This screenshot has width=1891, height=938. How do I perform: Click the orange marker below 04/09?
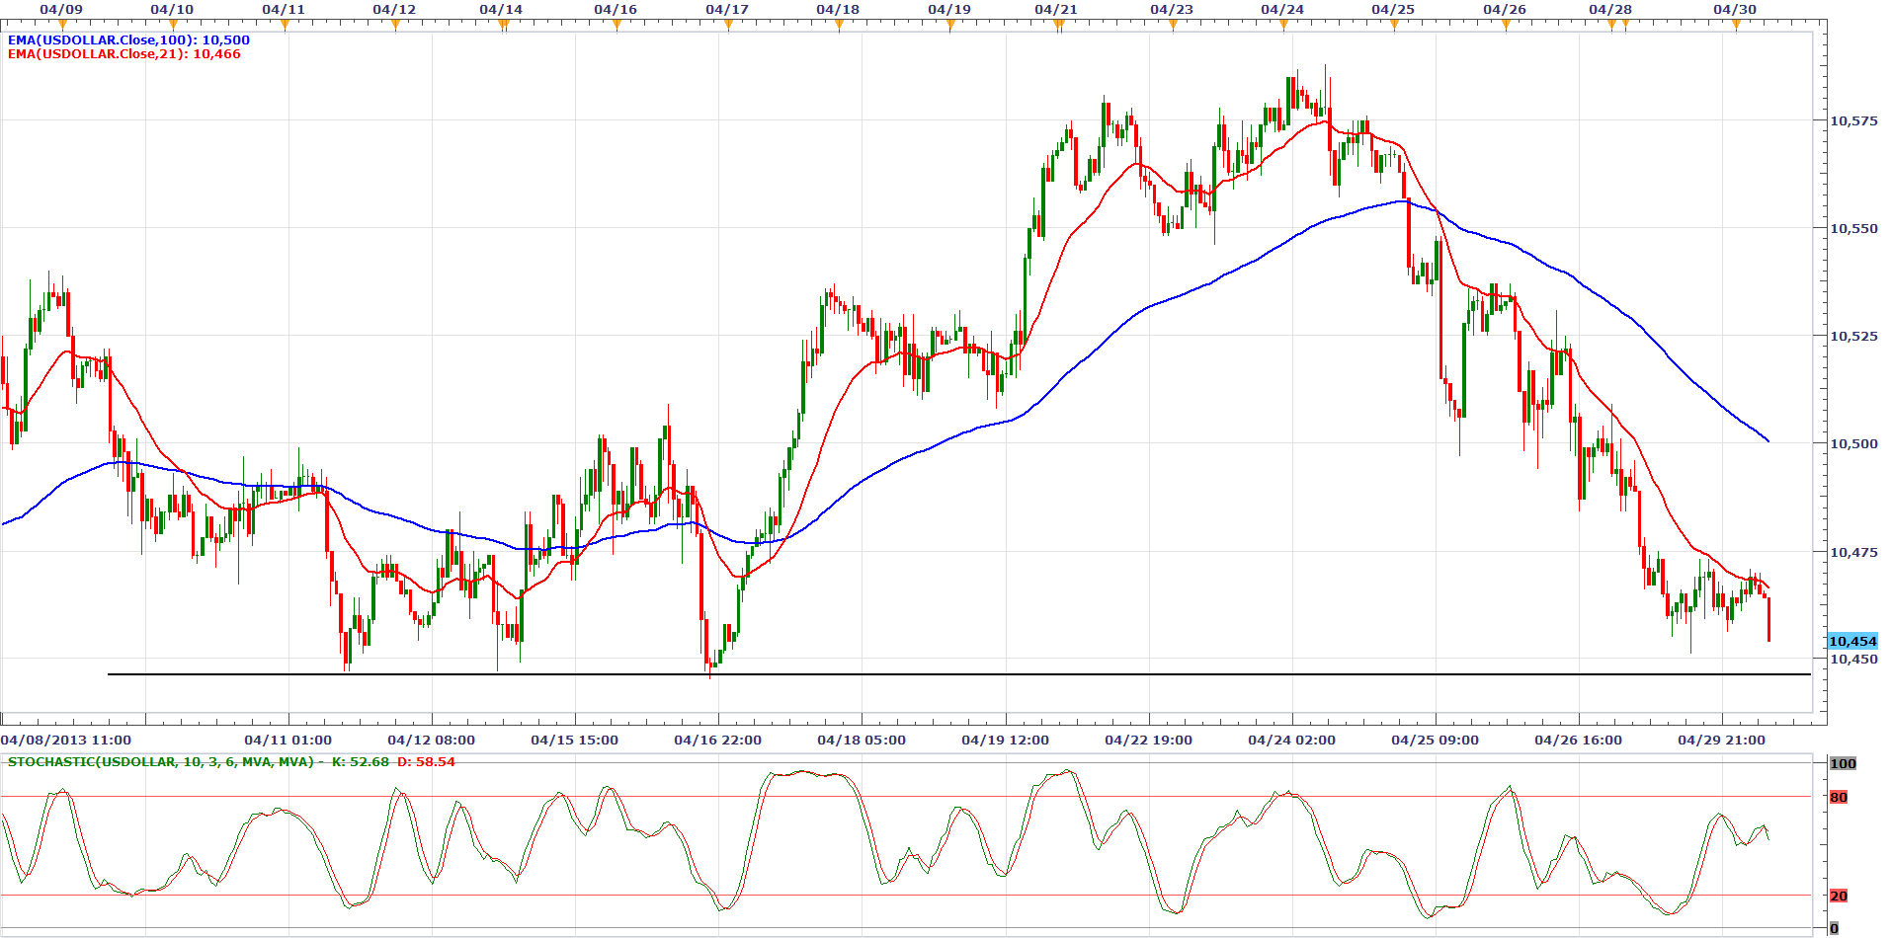pyautogui.click(x=61, y=26)
